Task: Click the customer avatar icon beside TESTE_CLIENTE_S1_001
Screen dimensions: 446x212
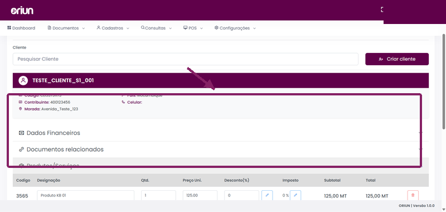Action: coord(23,80)
